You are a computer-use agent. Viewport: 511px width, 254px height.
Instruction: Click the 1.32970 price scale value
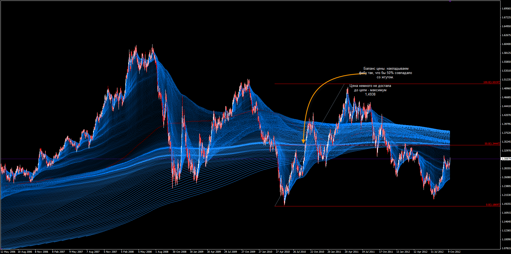[x=506, y=151]
